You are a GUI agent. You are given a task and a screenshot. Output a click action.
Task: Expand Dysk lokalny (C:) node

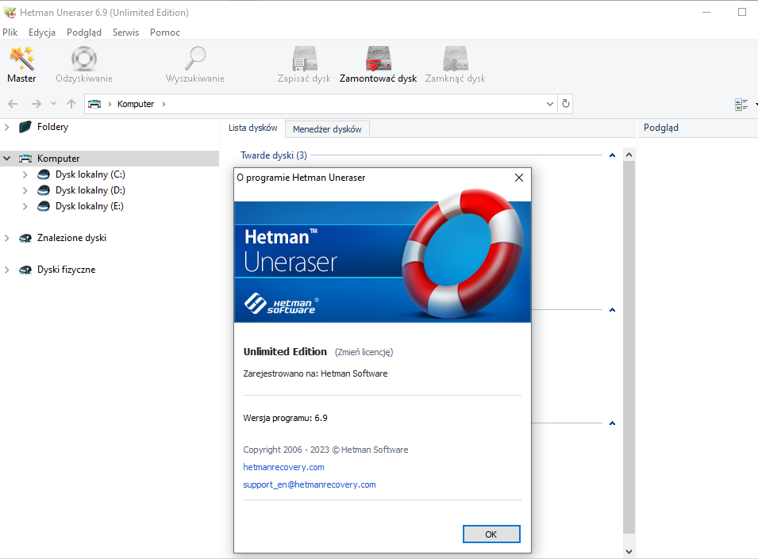click(25, 174)
